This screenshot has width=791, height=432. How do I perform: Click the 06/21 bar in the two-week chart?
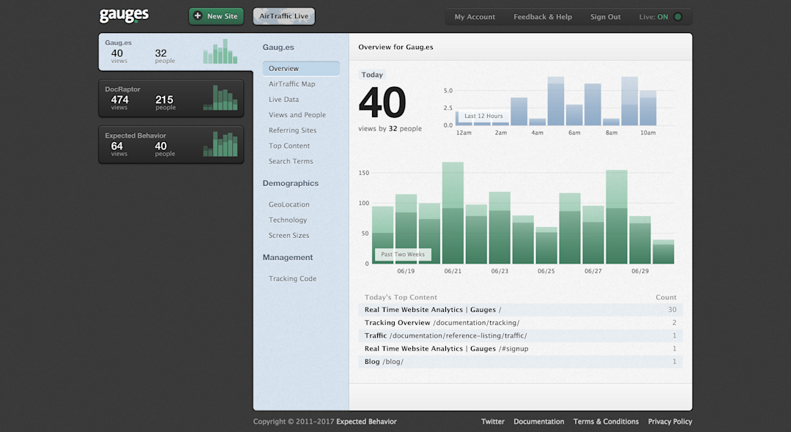[x=453, y=213]
